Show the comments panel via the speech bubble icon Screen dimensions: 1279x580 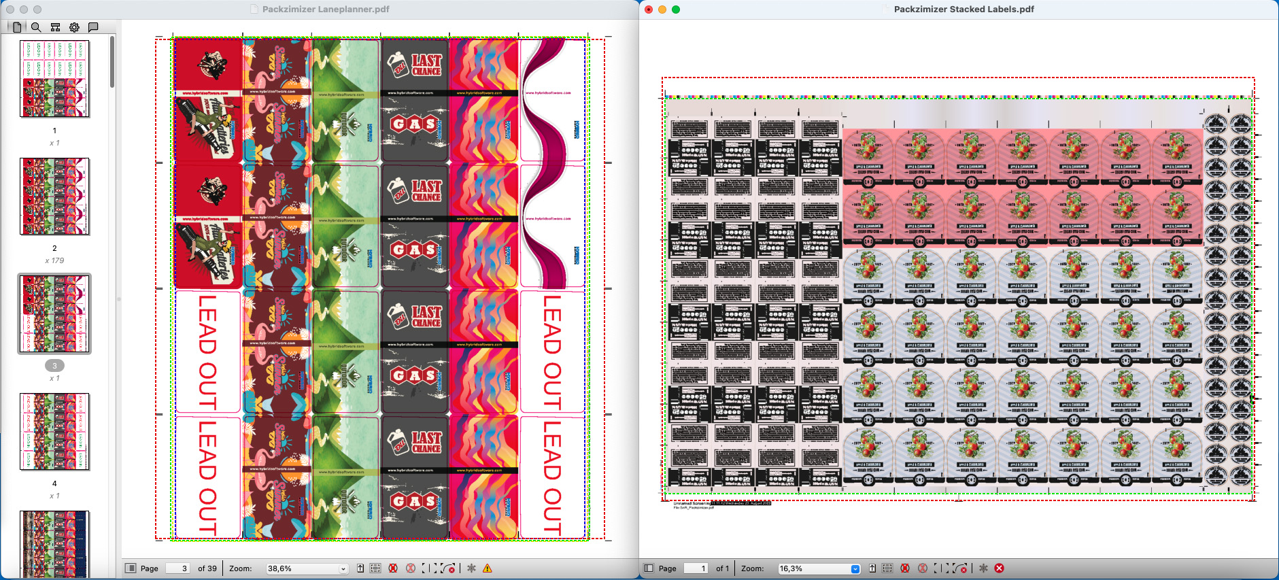(x=93, y=27)
